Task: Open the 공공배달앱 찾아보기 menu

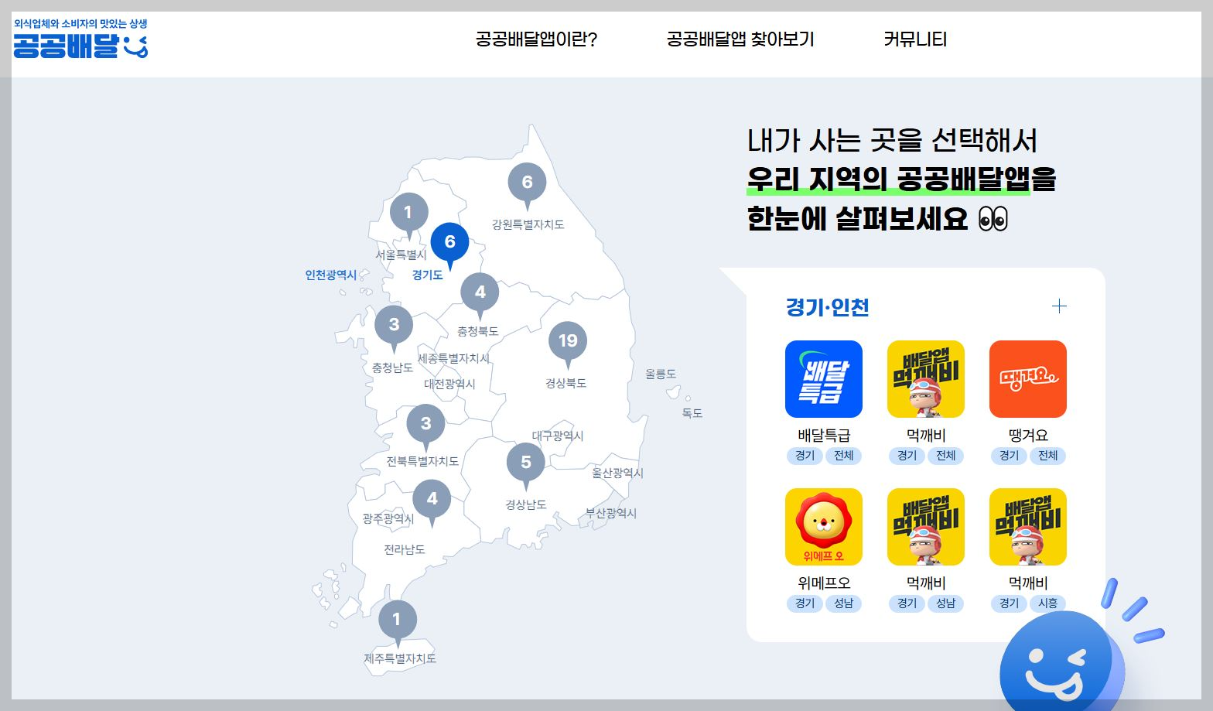Action: 740,39
